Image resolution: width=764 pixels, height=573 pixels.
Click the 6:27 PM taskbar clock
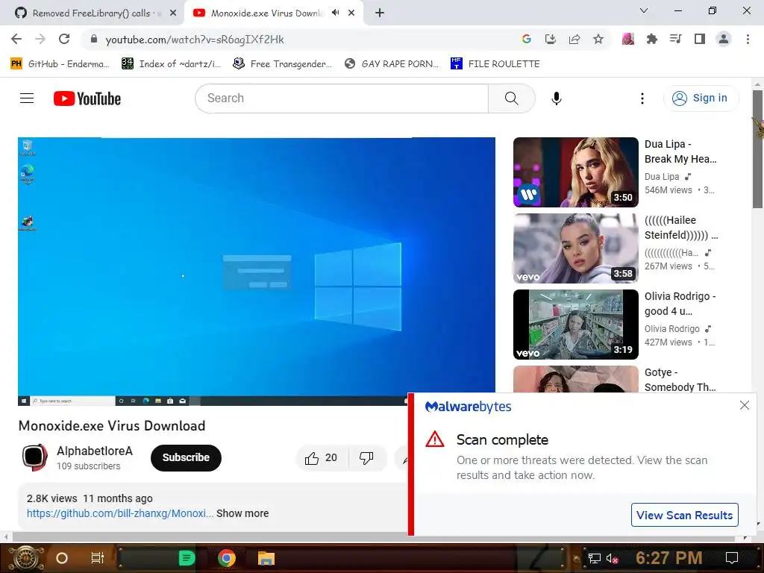(669, 558)
